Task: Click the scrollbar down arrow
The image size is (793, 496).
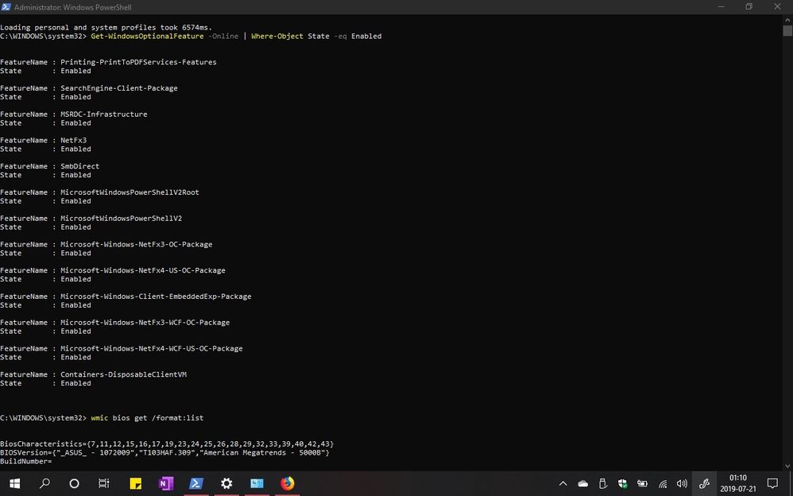Action: [787, 466]
